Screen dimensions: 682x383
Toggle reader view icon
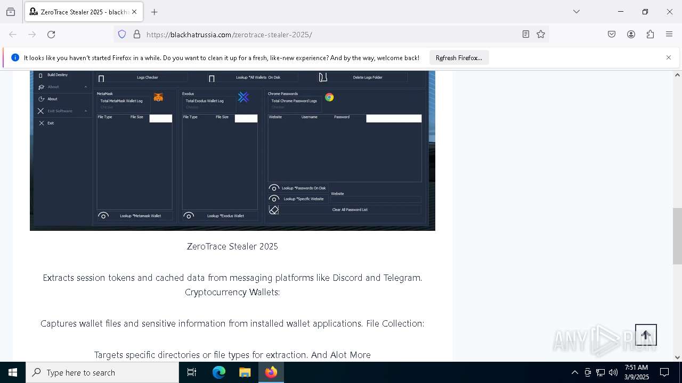pyautogui.click(x=526, y=35)
